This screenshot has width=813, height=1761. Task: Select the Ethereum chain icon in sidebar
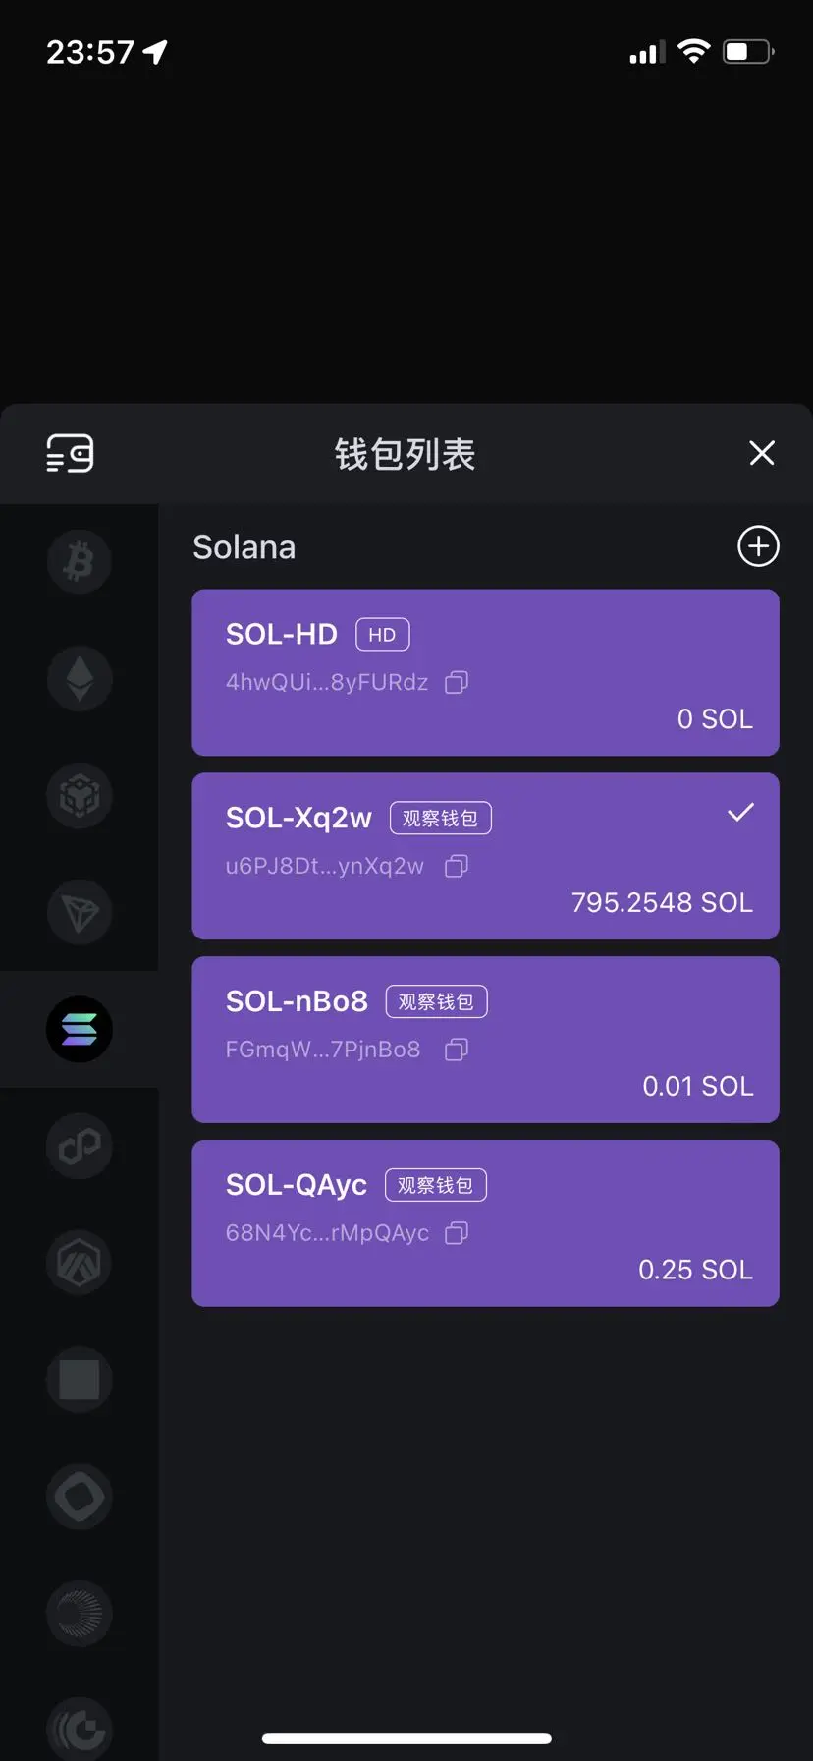click(80, 679)
